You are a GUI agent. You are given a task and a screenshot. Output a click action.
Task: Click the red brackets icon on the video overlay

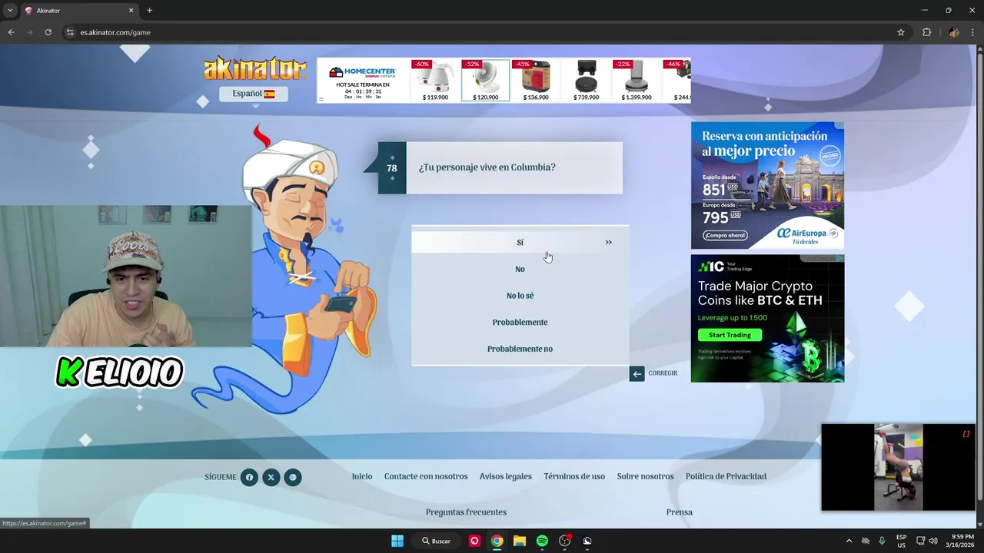pos(966,434)
